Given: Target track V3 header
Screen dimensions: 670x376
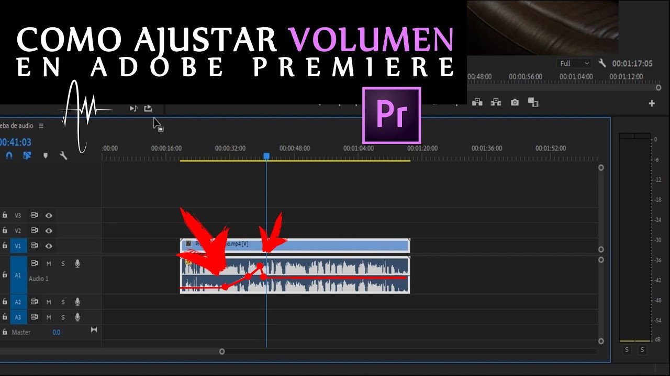Looking at the screenshot, I should click(18, 215).
